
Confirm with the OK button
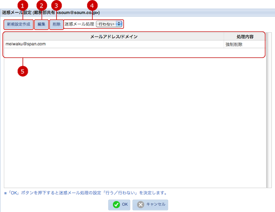tap(119, 205)
